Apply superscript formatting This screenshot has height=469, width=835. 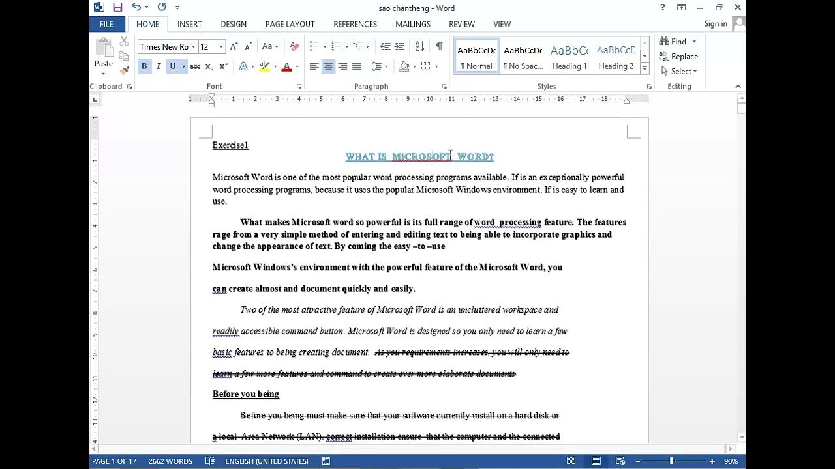click(223, 66)
